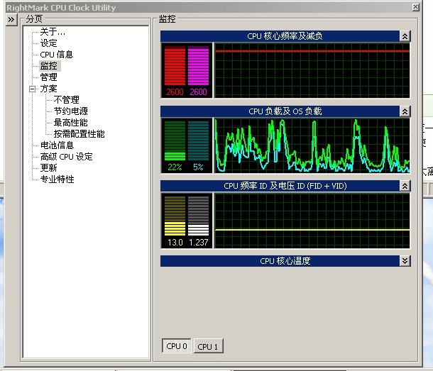Click the core frequency history graph

point(312,70)
